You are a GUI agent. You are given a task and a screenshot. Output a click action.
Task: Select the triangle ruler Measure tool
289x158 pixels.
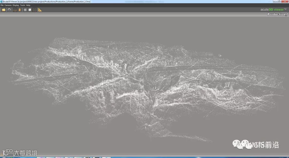click(x=40, y=10)
